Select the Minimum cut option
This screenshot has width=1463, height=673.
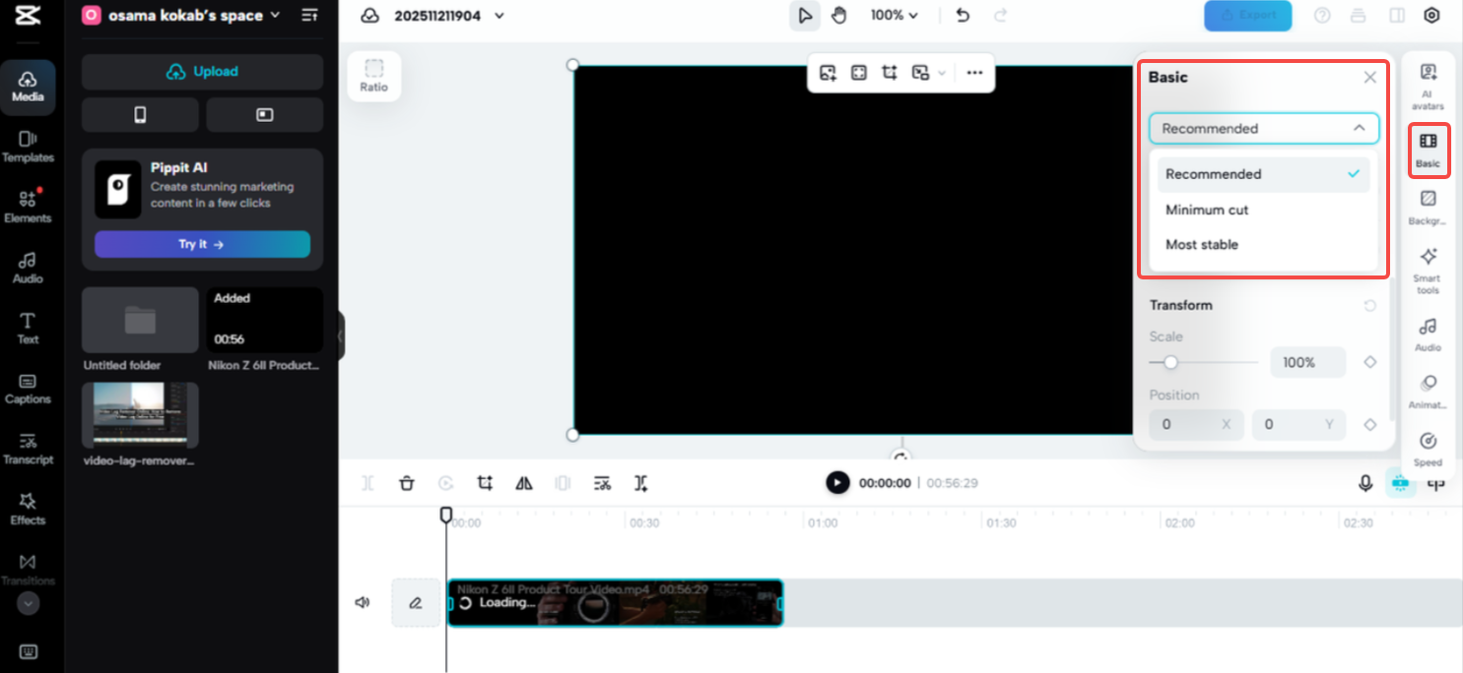1207,210
